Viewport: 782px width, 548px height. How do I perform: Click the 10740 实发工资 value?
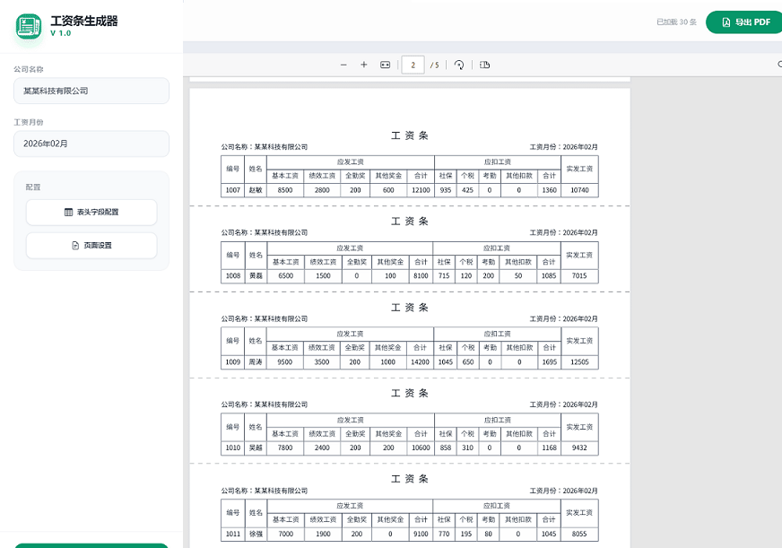click(x=579, y=190)
